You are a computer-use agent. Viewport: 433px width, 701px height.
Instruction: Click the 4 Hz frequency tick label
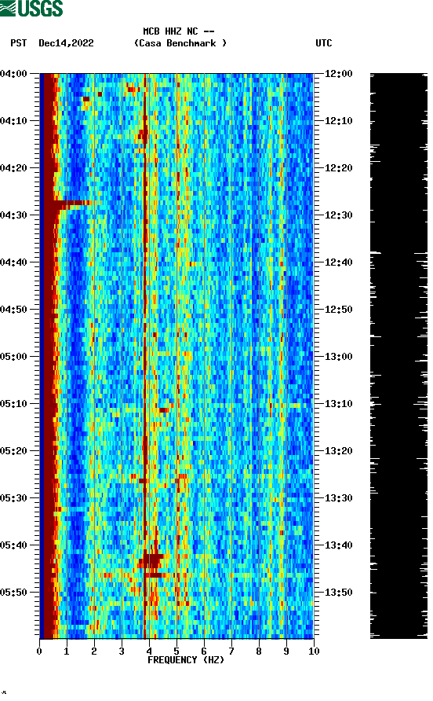pos(149,651)
